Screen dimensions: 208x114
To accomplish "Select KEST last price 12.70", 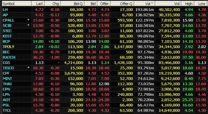I will coord(38,36).
